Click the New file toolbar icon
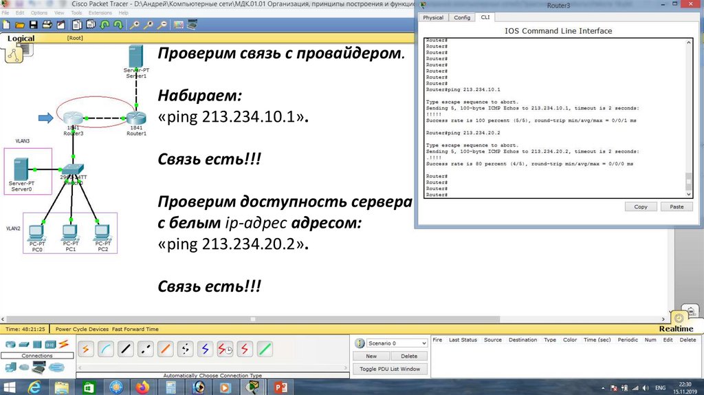The height and width of the screenshot is (395, 704). click(x=6, y=25)
